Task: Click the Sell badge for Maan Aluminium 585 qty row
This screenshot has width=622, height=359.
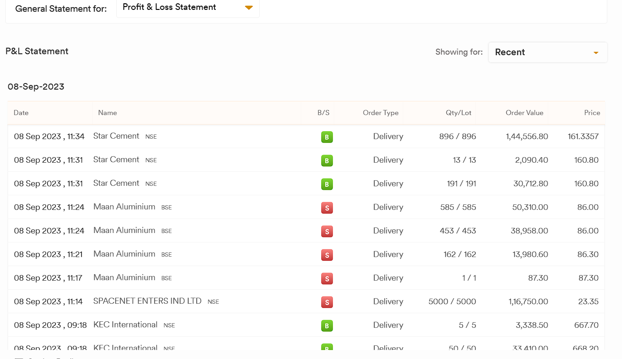Action: pyautogui.click(x=327, y=208)
